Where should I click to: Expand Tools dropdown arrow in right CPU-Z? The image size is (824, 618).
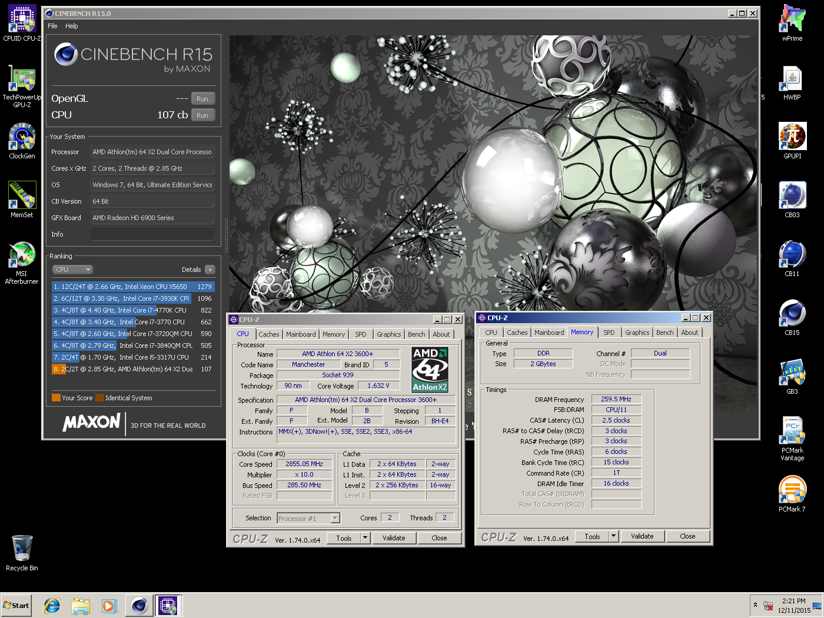[x=613, y=537]
